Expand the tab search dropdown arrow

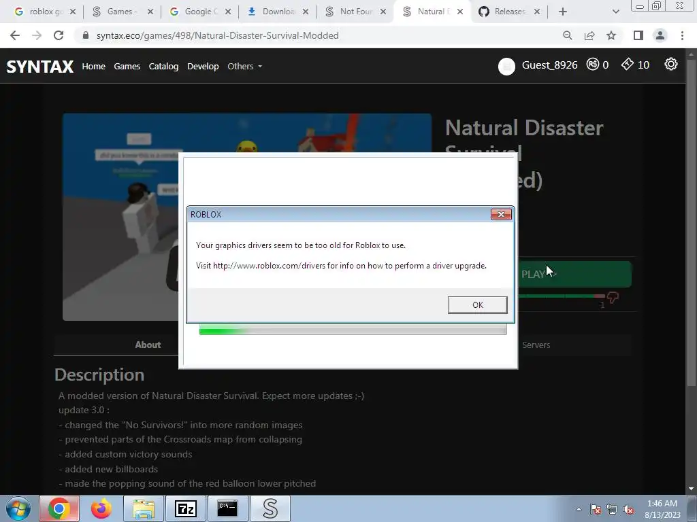pyautogui.click(x=615, y=12)
